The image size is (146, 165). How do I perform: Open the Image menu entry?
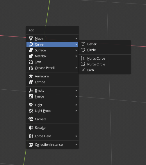click(x=52, y=96)
